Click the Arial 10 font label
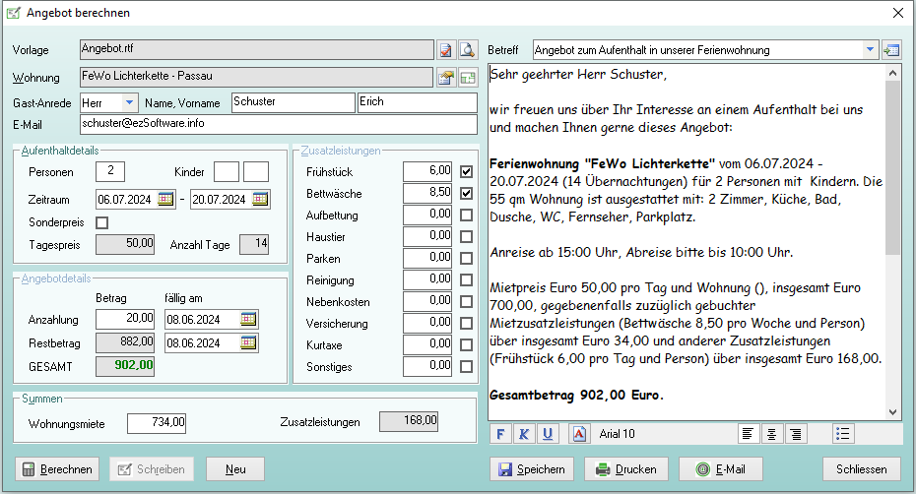 click(x=617, y=434)
